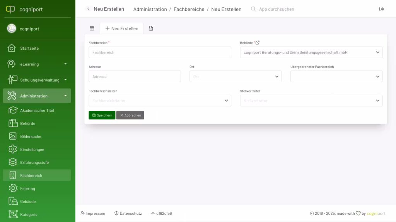Open the table list view icon tab
396x222 pixels.
[x=92, y=28]
